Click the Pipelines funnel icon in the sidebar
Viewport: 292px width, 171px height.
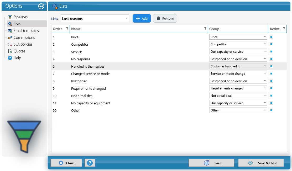coord(10,17)
